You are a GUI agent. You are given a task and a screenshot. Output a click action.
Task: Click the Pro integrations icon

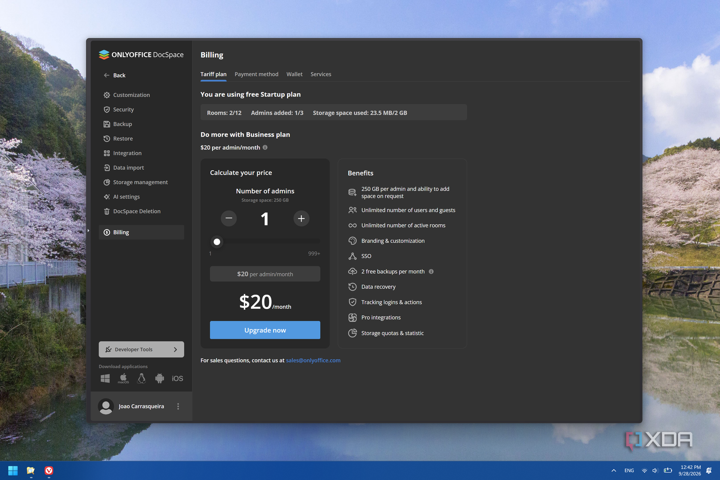(x=353, y=318)
